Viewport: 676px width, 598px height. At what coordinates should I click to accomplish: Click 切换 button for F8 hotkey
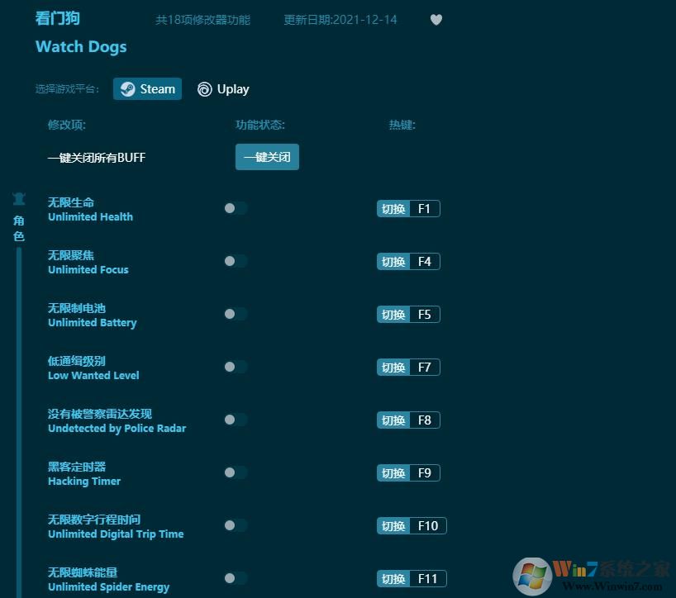pos(393,420)
